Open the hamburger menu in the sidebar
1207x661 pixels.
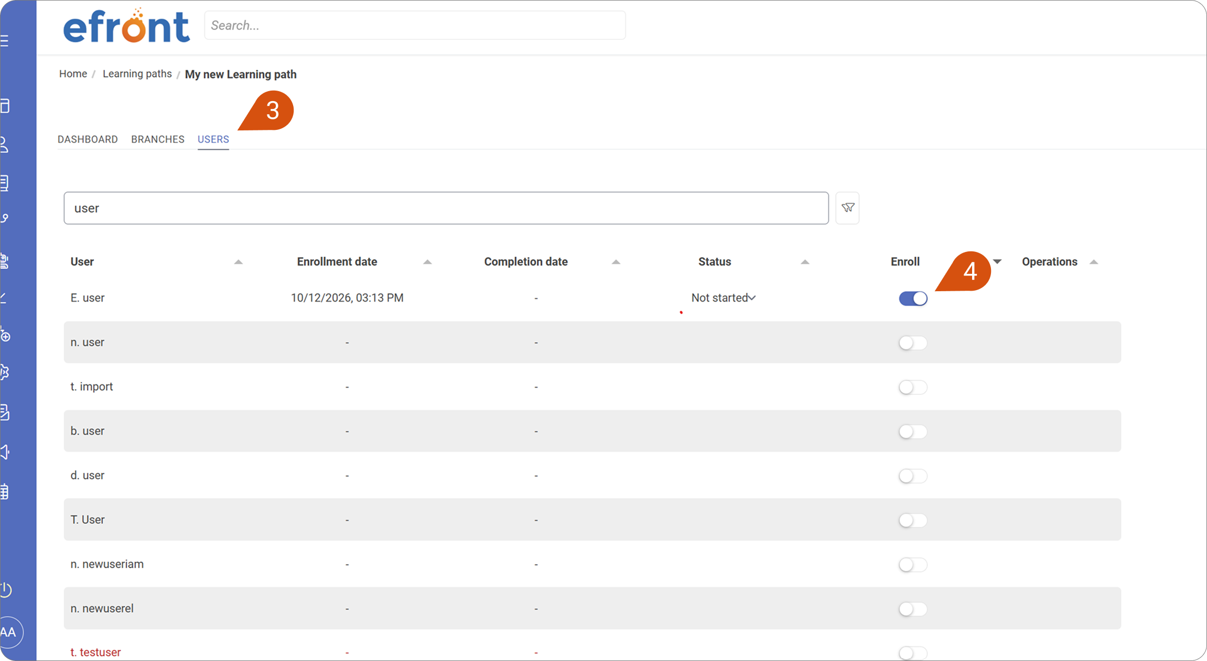[5, 40]
